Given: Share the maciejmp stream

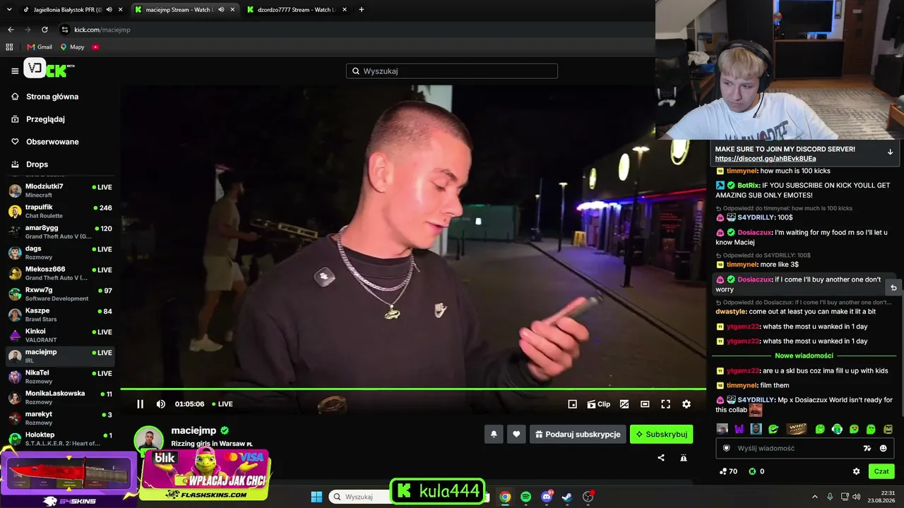Looking at the screenshot, I should tap(661, 458).
